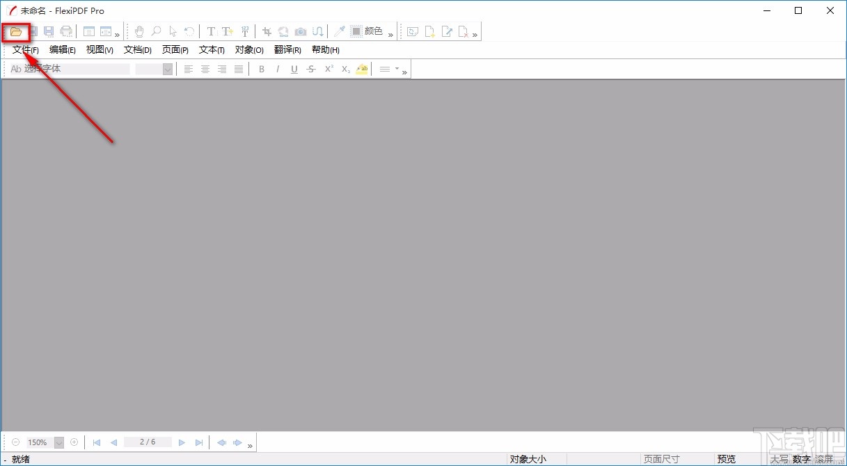Image resolution: width=847 pixels, height=466 pixels.
Task: Click the page number field showing 2/6
Action: [148, 442]
